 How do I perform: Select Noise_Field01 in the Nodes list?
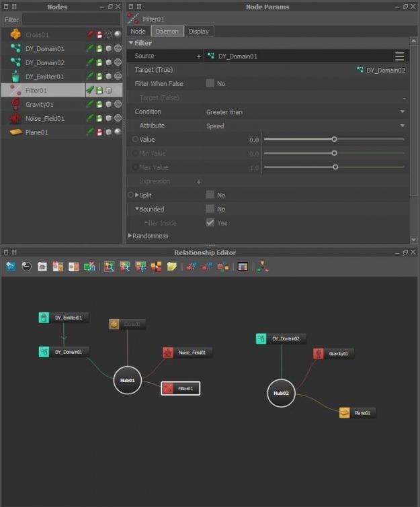coord(44,118)
